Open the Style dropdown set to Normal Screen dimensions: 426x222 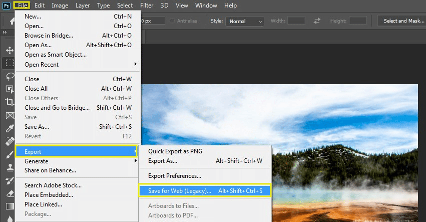click(244, 21)
